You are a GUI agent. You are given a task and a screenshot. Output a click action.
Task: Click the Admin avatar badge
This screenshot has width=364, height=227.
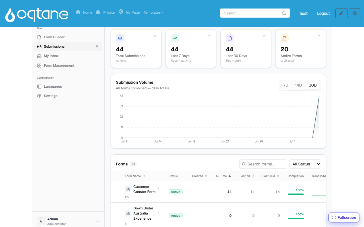[x=41, y=221]
